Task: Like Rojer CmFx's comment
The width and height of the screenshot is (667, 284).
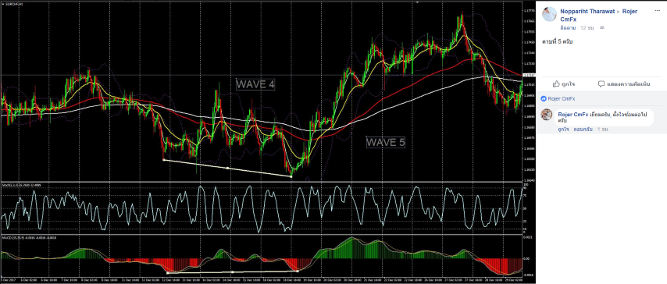Action: (x=563, y=129)
